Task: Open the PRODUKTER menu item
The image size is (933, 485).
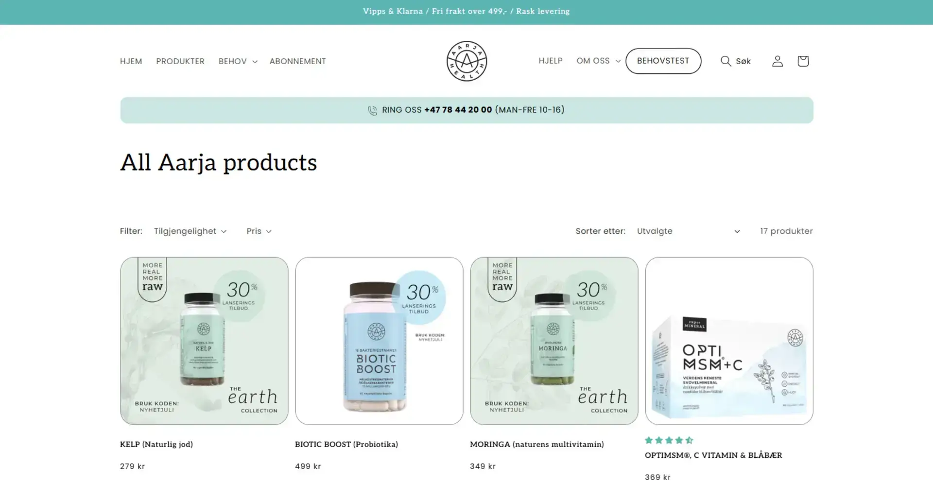Action: click(180, 61)
